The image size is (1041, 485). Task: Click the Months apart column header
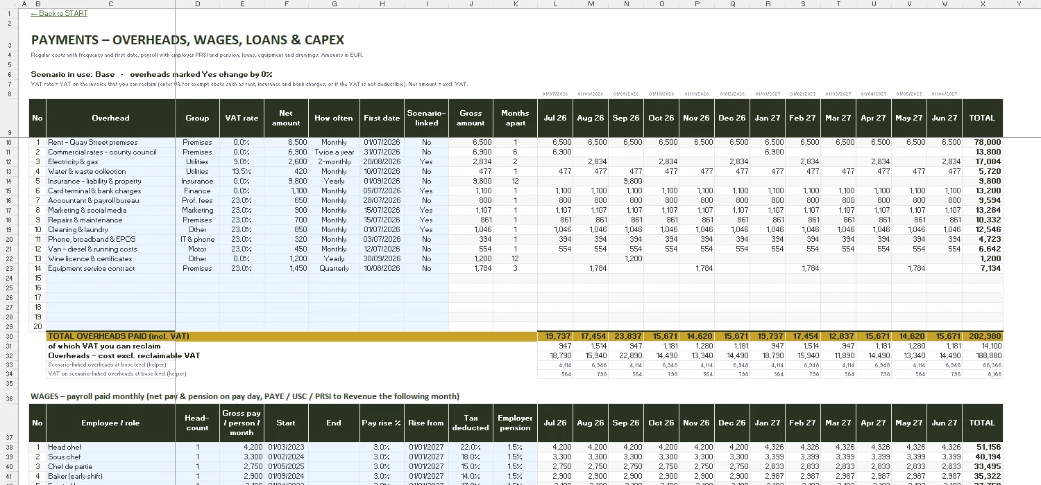515,118
